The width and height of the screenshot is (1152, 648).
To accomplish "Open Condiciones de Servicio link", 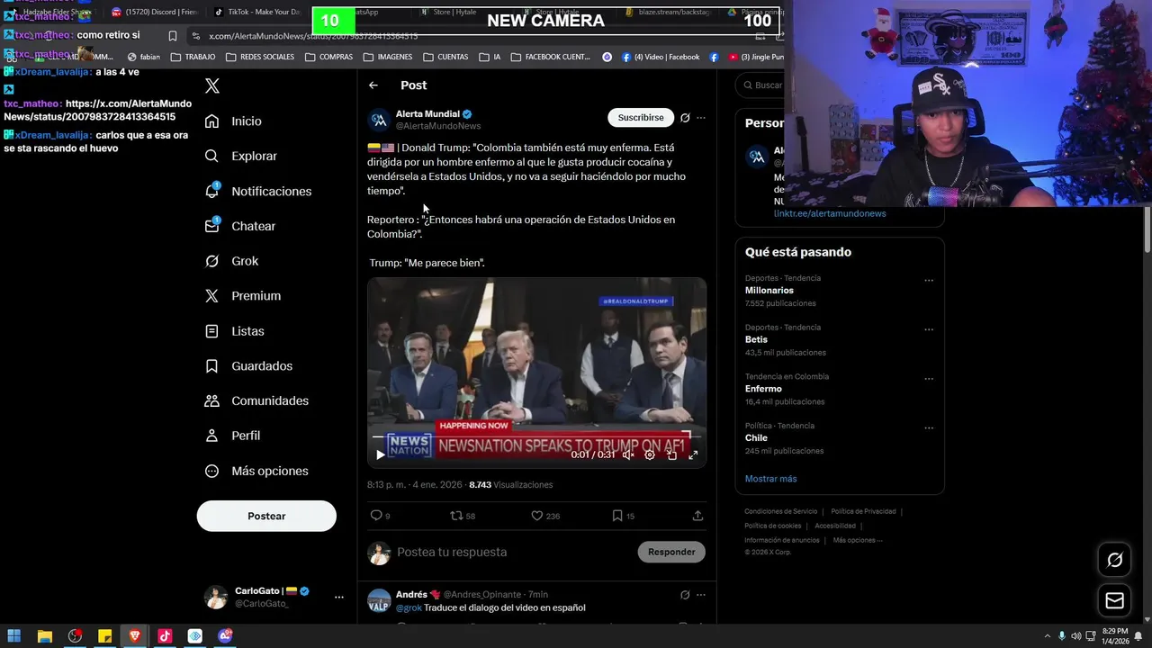I will (780, 511).
